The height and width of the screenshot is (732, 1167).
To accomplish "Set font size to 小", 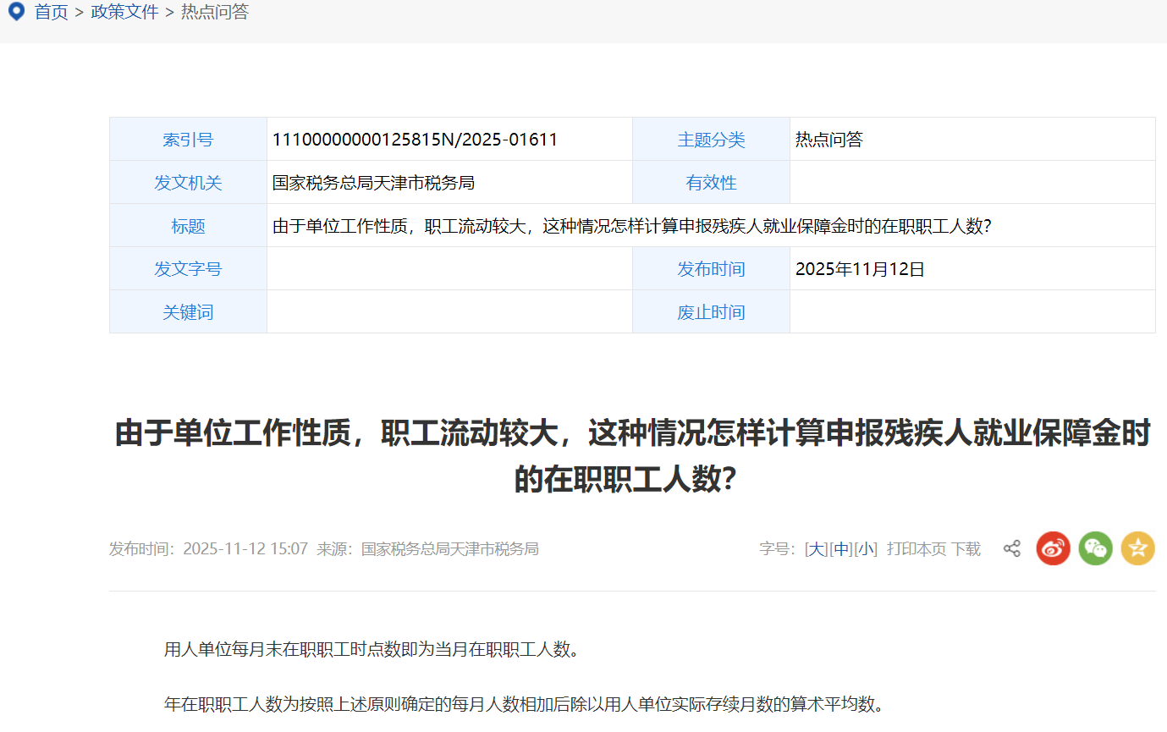I will pyautogui.click(x=866, y=548).
